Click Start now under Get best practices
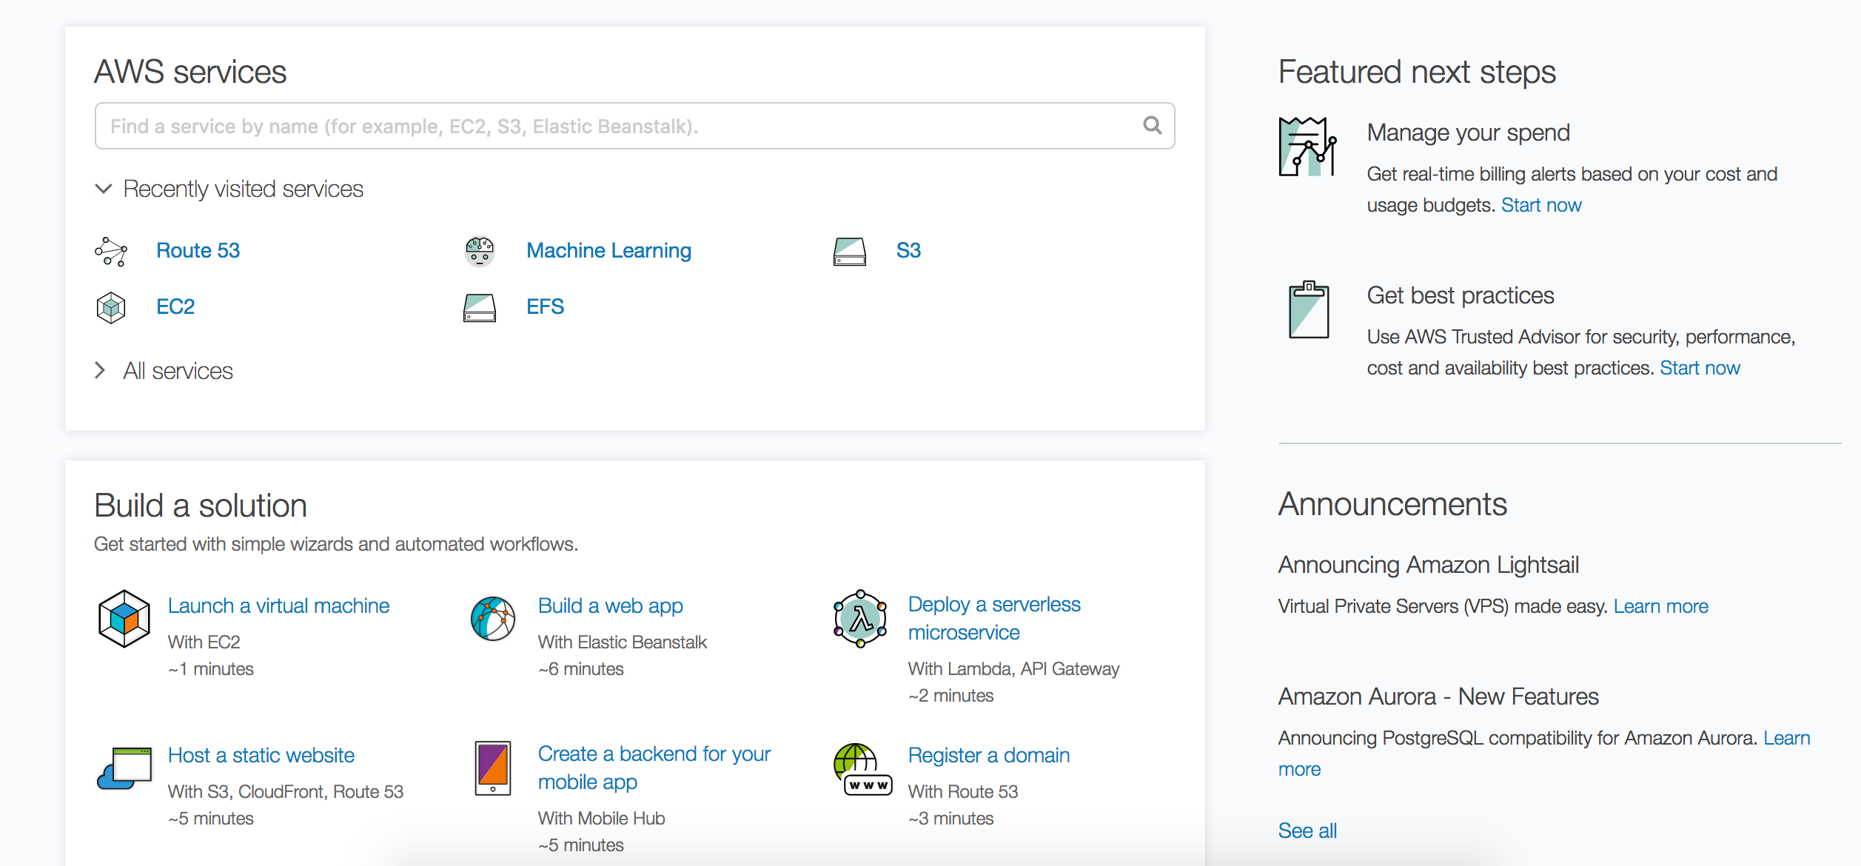 pos(1700,368)
